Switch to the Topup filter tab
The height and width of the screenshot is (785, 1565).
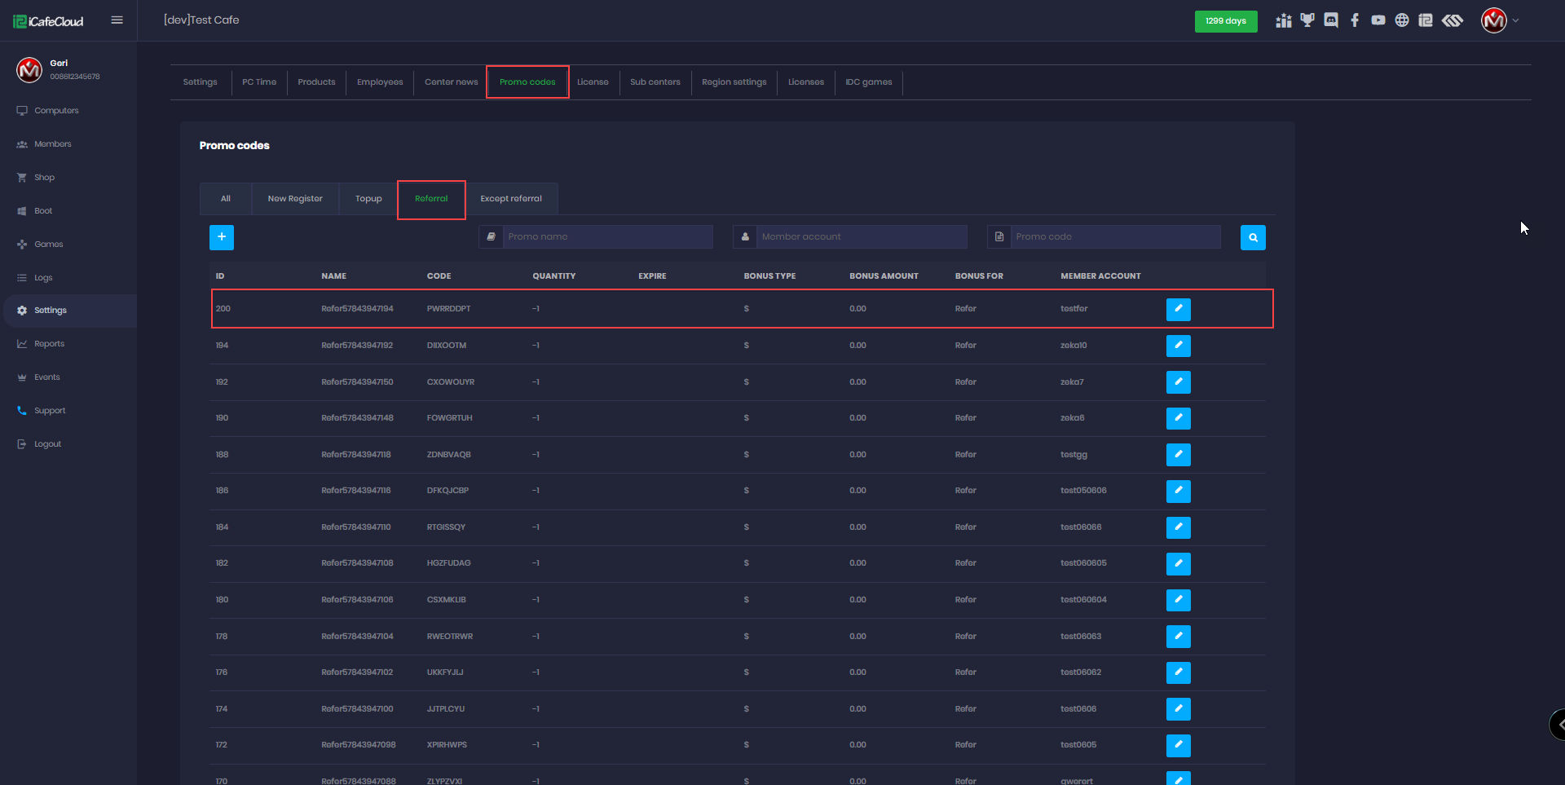point(368,198)
